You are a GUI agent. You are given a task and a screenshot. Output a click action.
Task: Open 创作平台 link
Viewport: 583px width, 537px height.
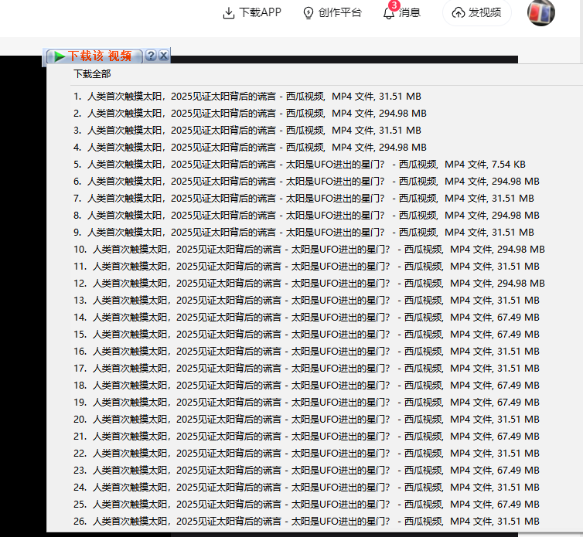click(340, 12)
